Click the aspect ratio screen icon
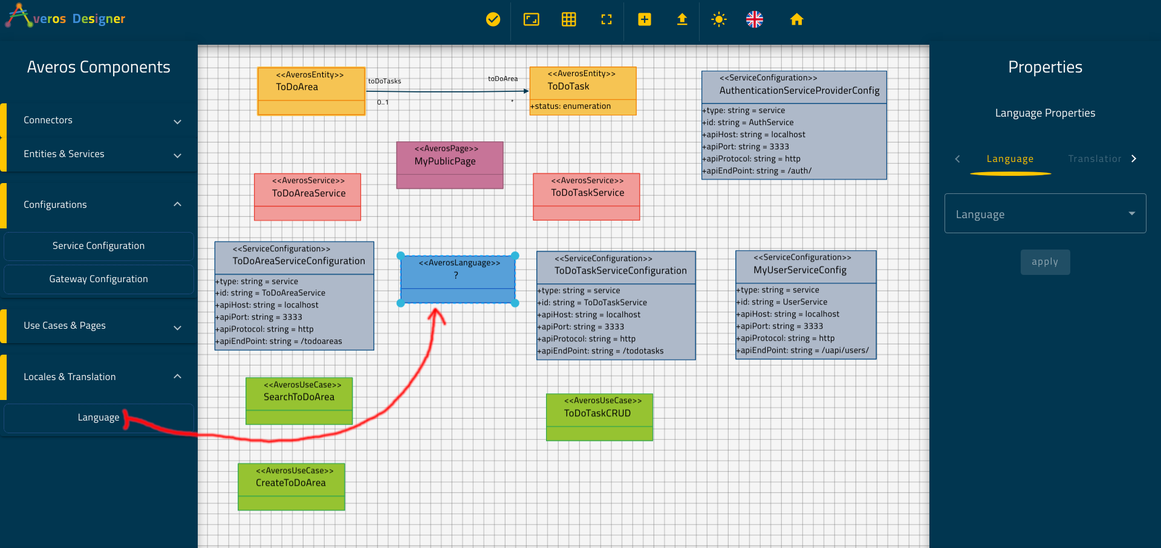1161x548 pixels. pyautogui.click(x=531, y=19)
